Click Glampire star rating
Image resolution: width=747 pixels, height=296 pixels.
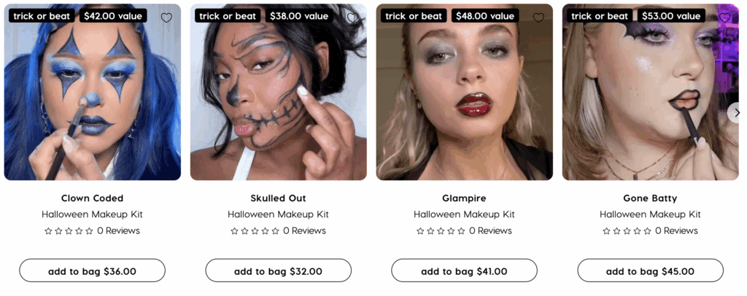pyautogui.click(x=441, y=231)
